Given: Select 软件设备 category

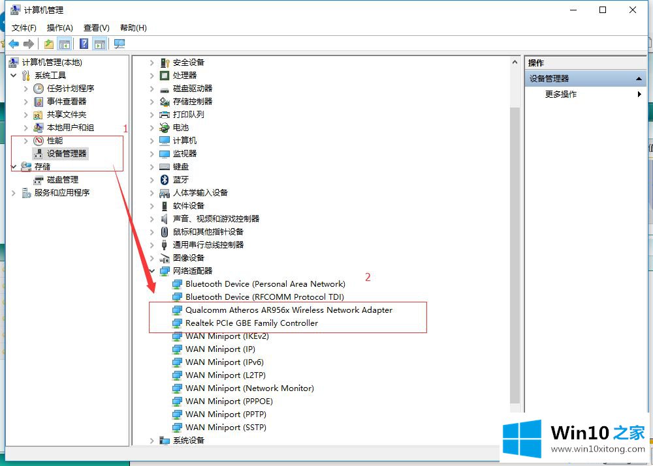Looking at the screenshot, I should click(x=189, y=206).
